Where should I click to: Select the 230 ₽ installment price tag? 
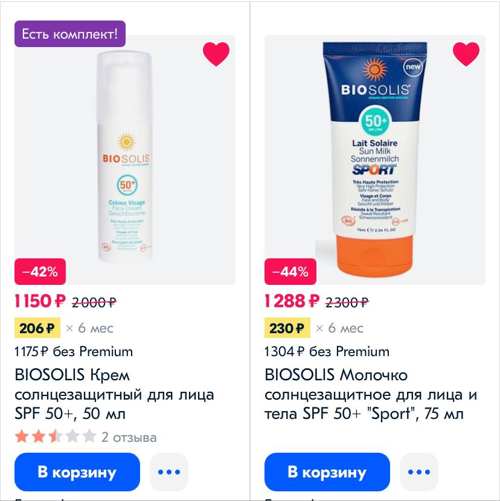(x=287, y=328)
